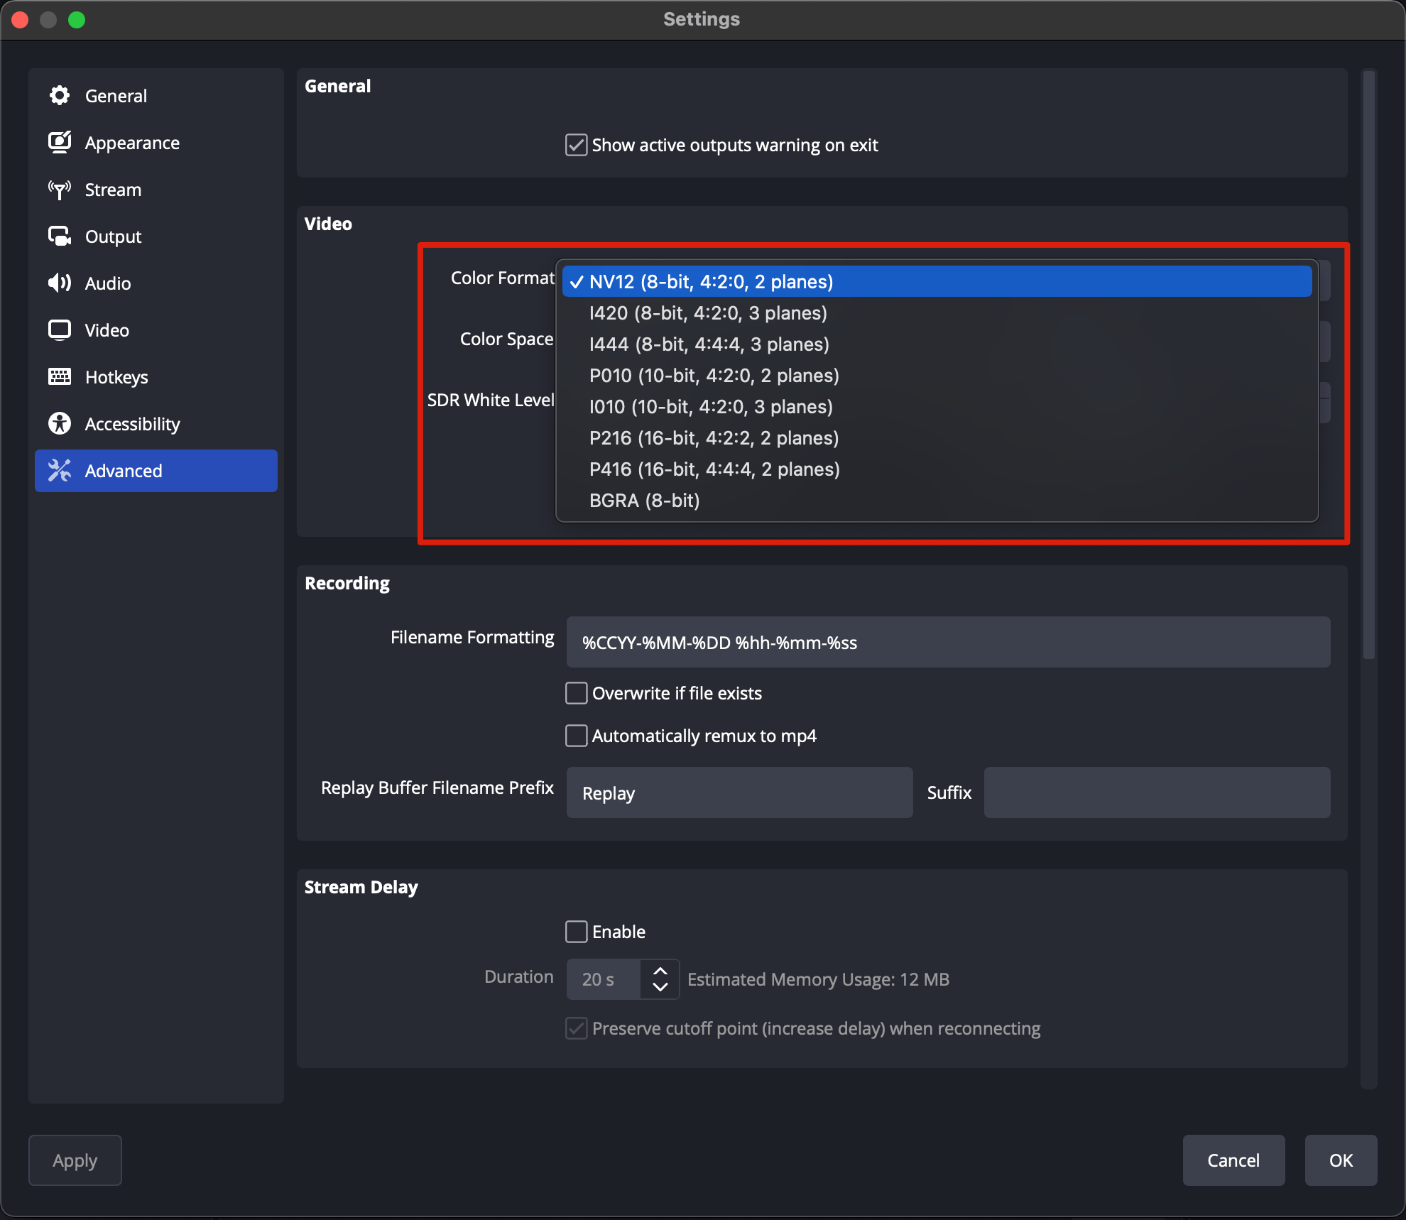Select P010 (10-bit, 4:2:0, 2 planes)
Viewport: 1406px width, 1220px height.
[x=937, y=376]
